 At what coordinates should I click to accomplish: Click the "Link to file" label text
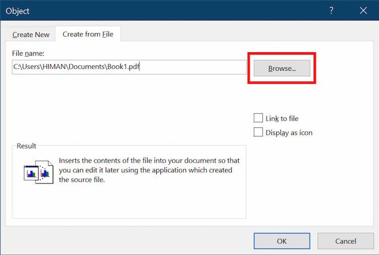click(x=282, y=119)
